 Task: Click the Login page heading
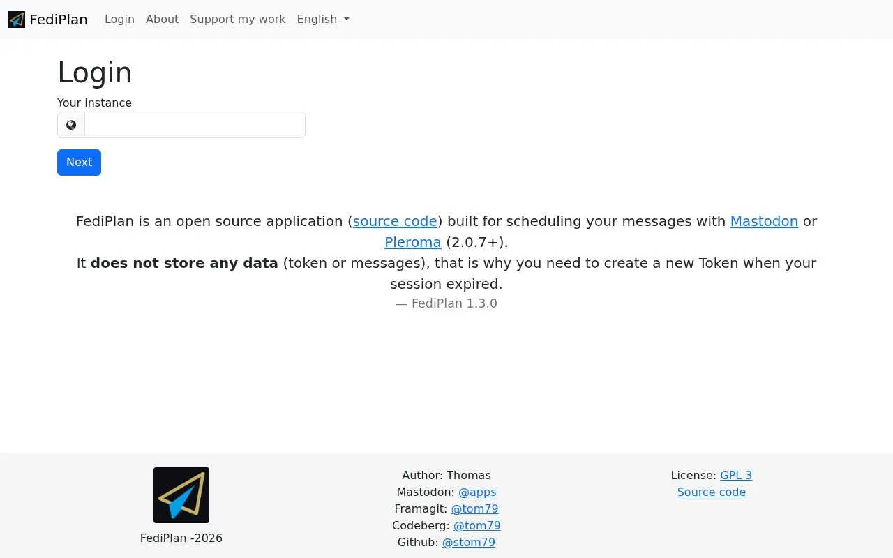(95, 73)
